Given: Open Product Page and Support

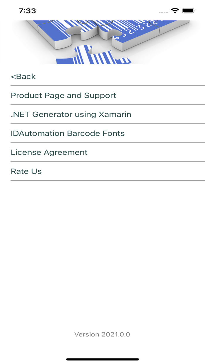Looking at the screenshot, I should pos(63,95).
